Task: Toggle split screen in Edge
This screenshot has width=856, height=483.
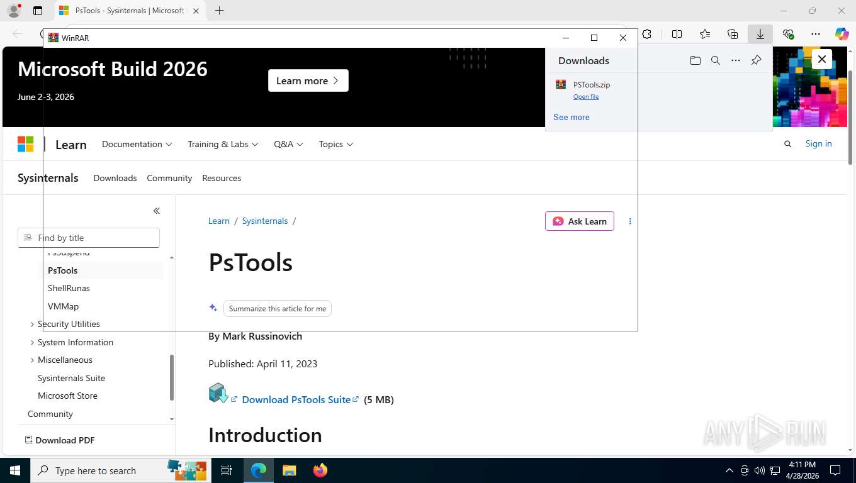Action: pyautogui.click(x=677, y=34)
